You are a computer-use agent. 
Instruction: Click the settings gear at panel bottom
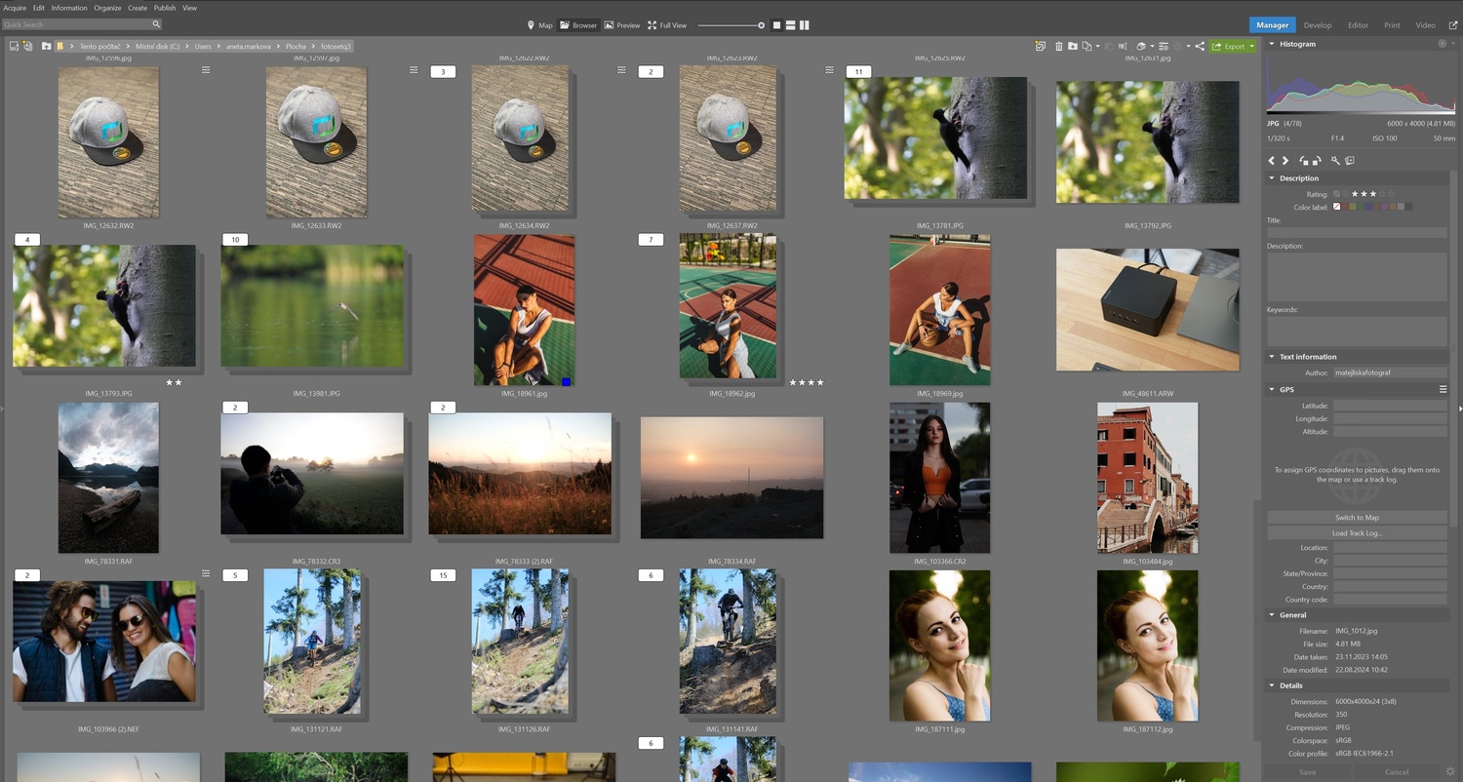point(1450,772)
